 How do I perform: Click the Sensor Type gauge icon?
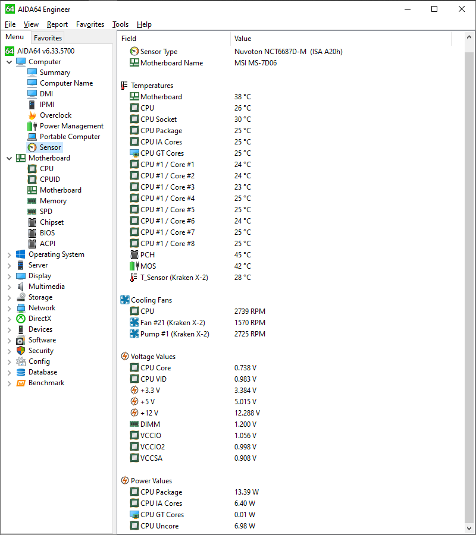[134, 52]
